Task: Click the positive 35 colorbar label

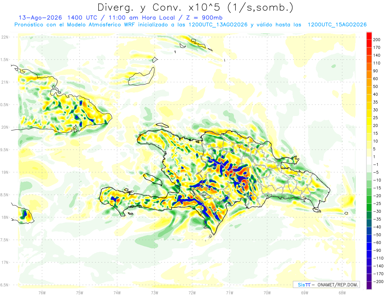Action: [376, 102]
